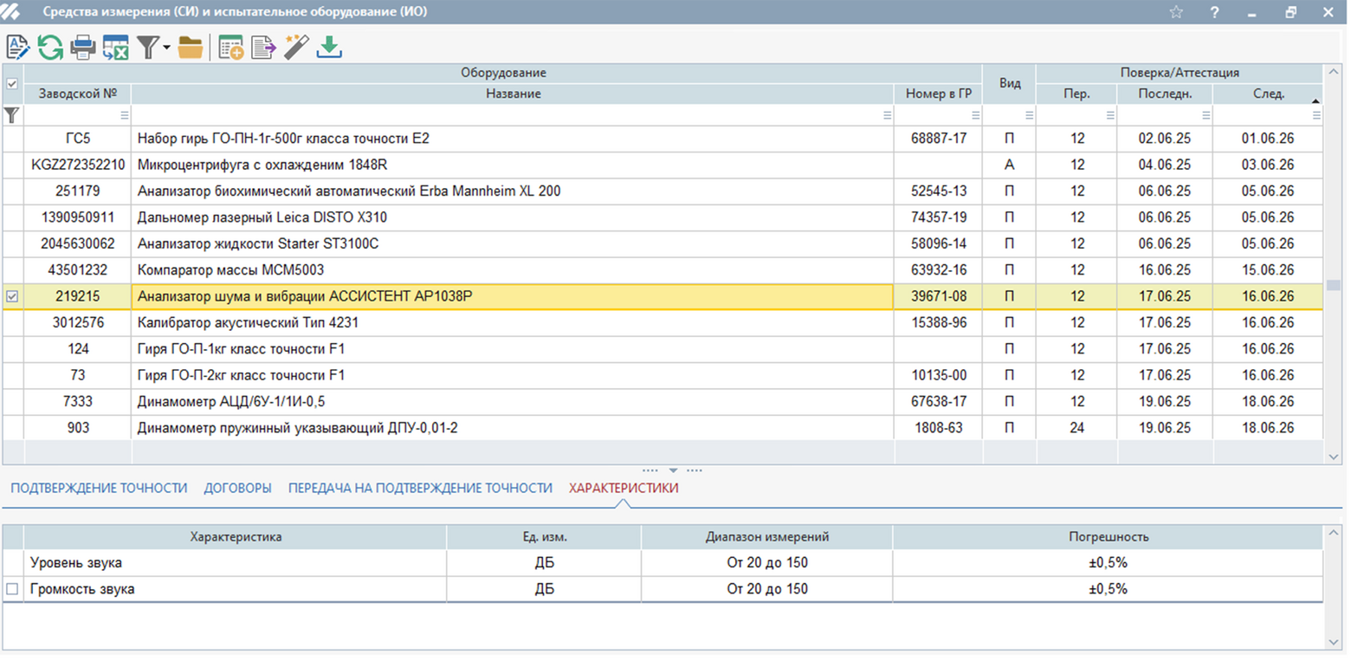The height and width of the screenshot is (661, 1351).
Task: Click the document with purple arrow icon
Action: pos(262,47)
